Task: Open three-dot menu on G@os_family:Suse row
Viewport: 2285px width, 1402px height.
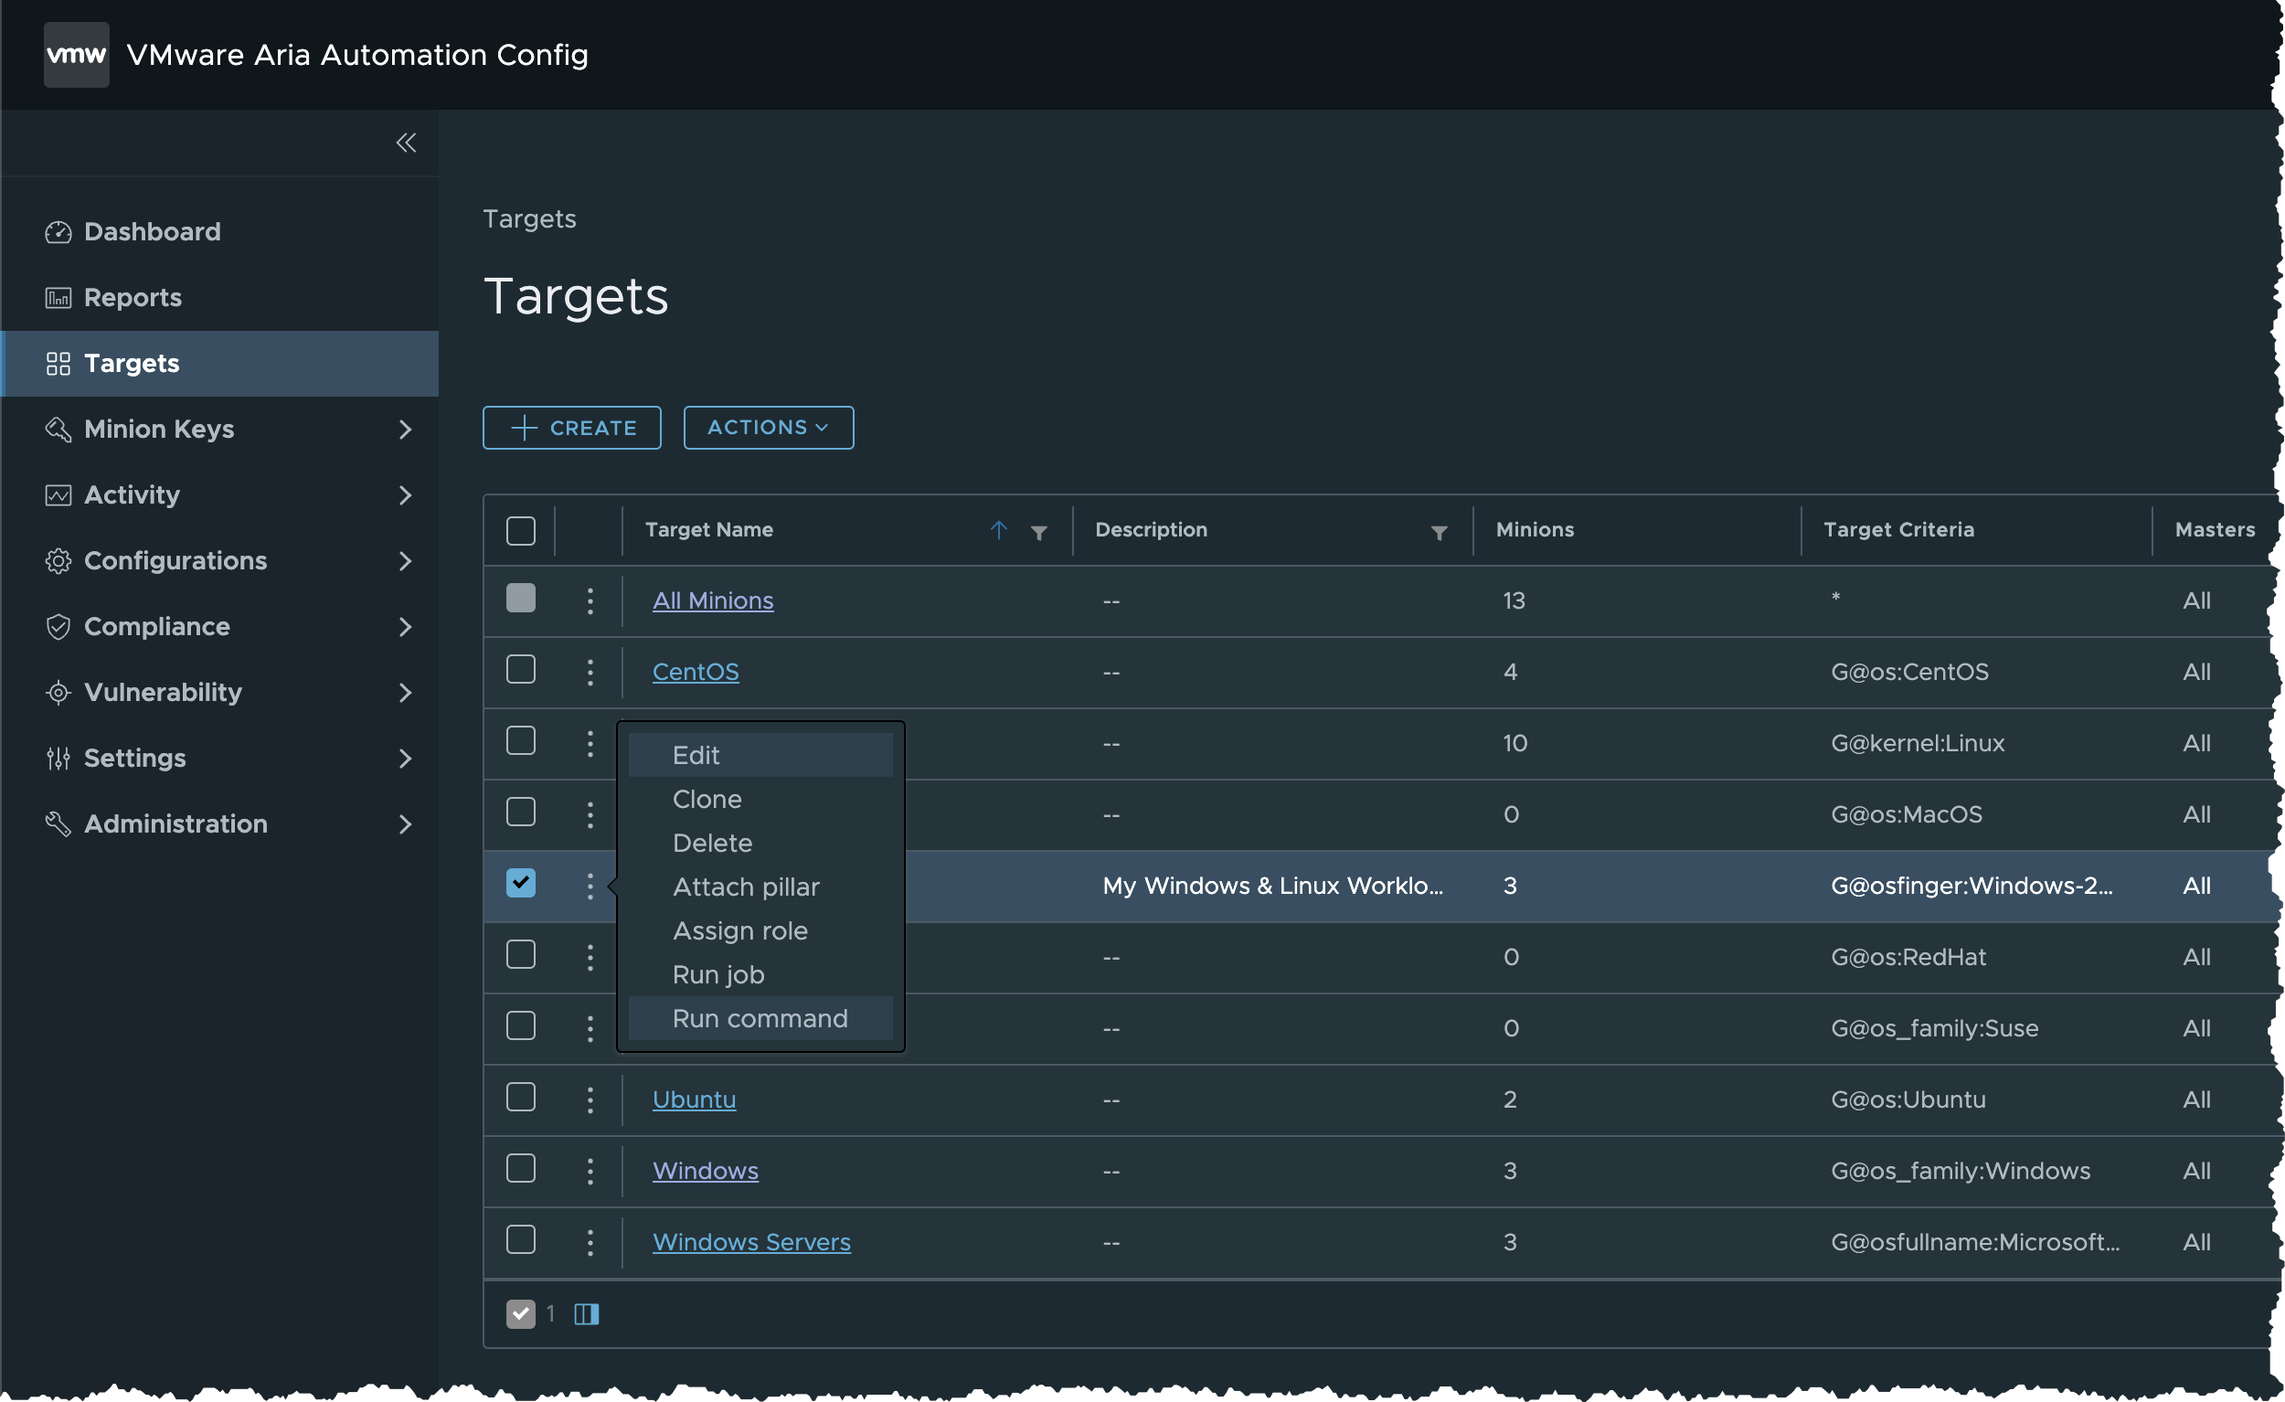Action: [590, 1028]
